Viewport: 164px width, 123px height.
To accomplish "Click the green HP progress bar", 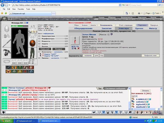I will 20,26.
